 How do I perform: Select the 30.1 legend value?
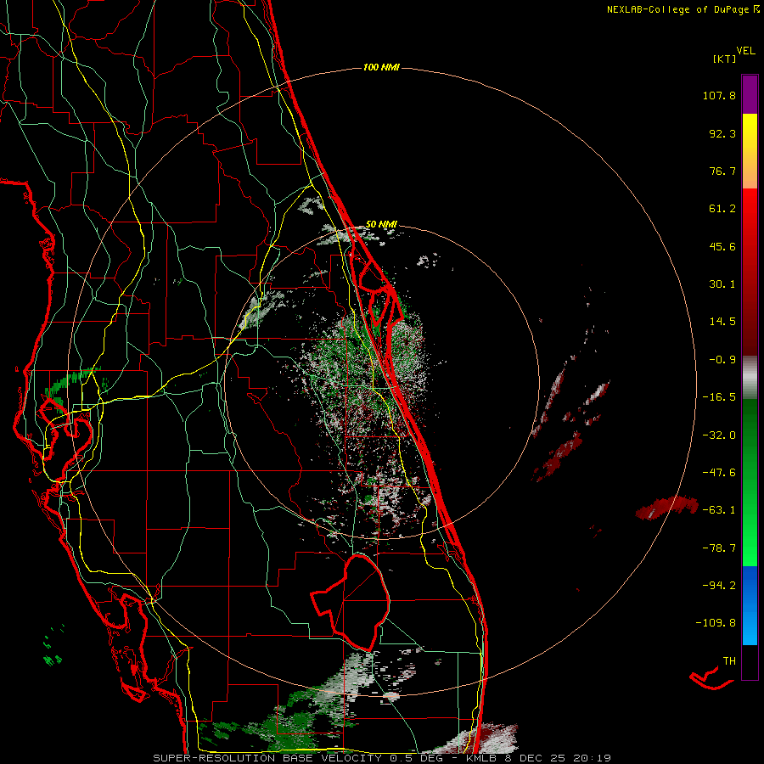(x=722, y=284)
